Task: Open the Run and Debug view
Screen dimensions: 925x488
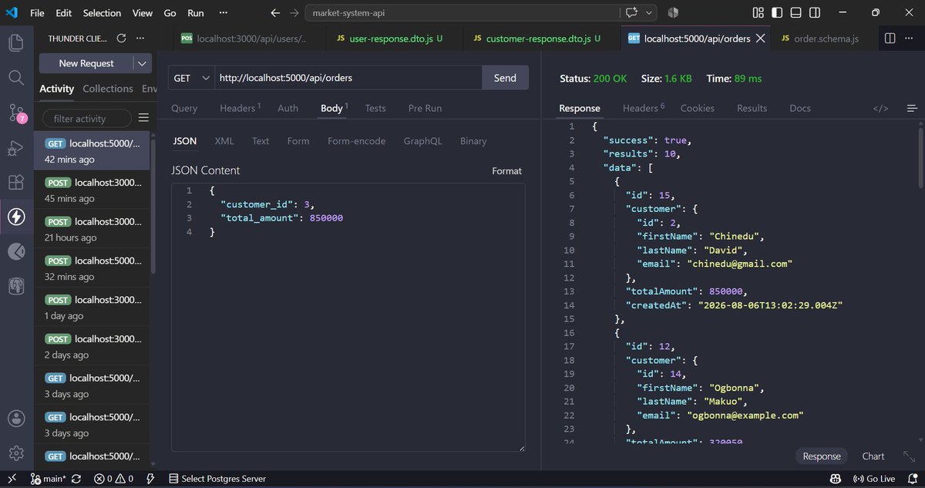Action: point(16,148)
